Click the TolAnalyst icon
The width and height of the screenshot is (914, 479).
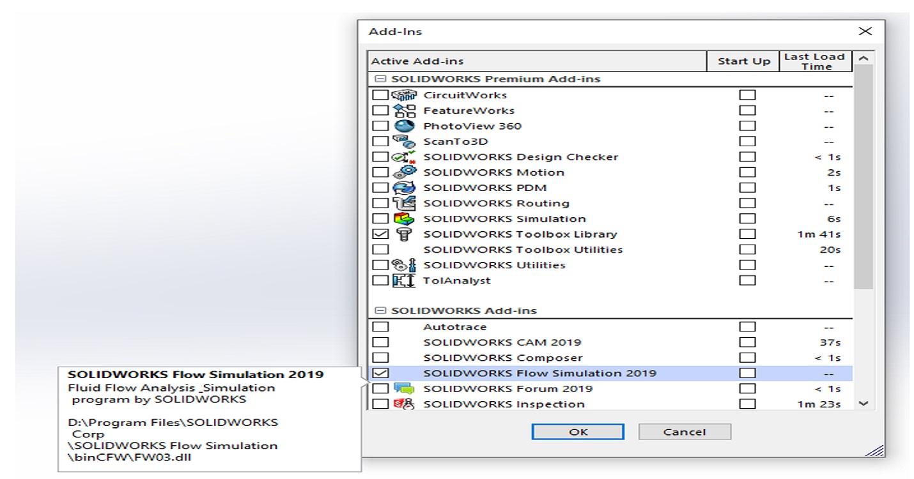[x=404, y=280]
